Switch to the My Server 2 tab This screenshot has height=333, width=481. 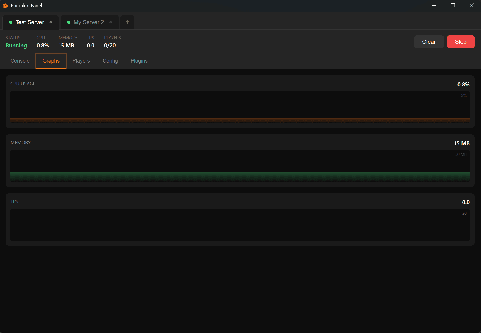pyautogui.click(x=89, y=22)
